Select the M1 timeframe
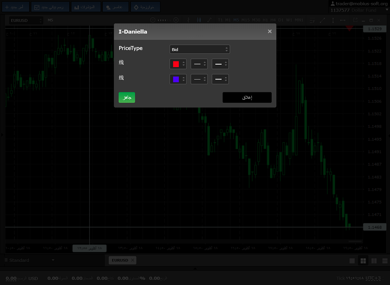 [x=228, y=20]
